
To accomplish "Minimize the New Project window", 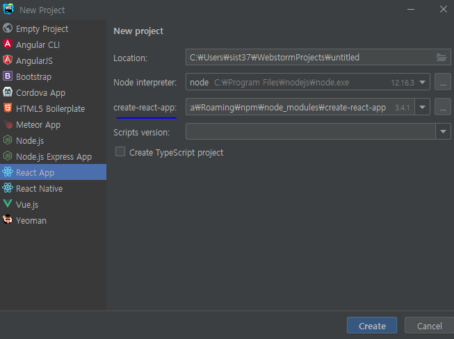I will point(411,9).
